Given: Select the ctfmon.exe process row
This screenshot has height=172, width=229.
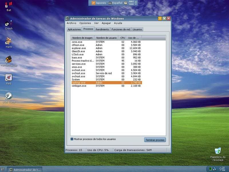Looking at the screenshot, I should click(106, 45).
